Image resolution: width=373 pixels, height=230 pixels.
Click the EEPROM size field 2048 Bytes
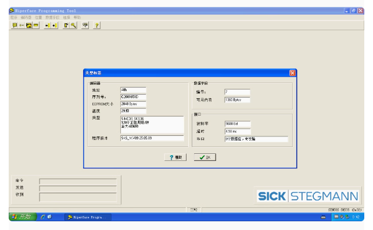click(x=133, y=104)
